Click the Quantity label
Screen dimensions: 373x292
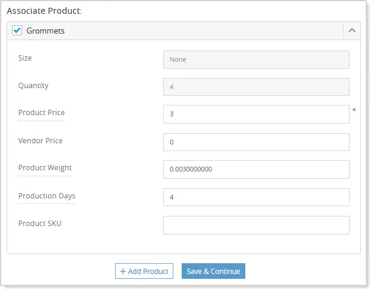tap(34, 86)
